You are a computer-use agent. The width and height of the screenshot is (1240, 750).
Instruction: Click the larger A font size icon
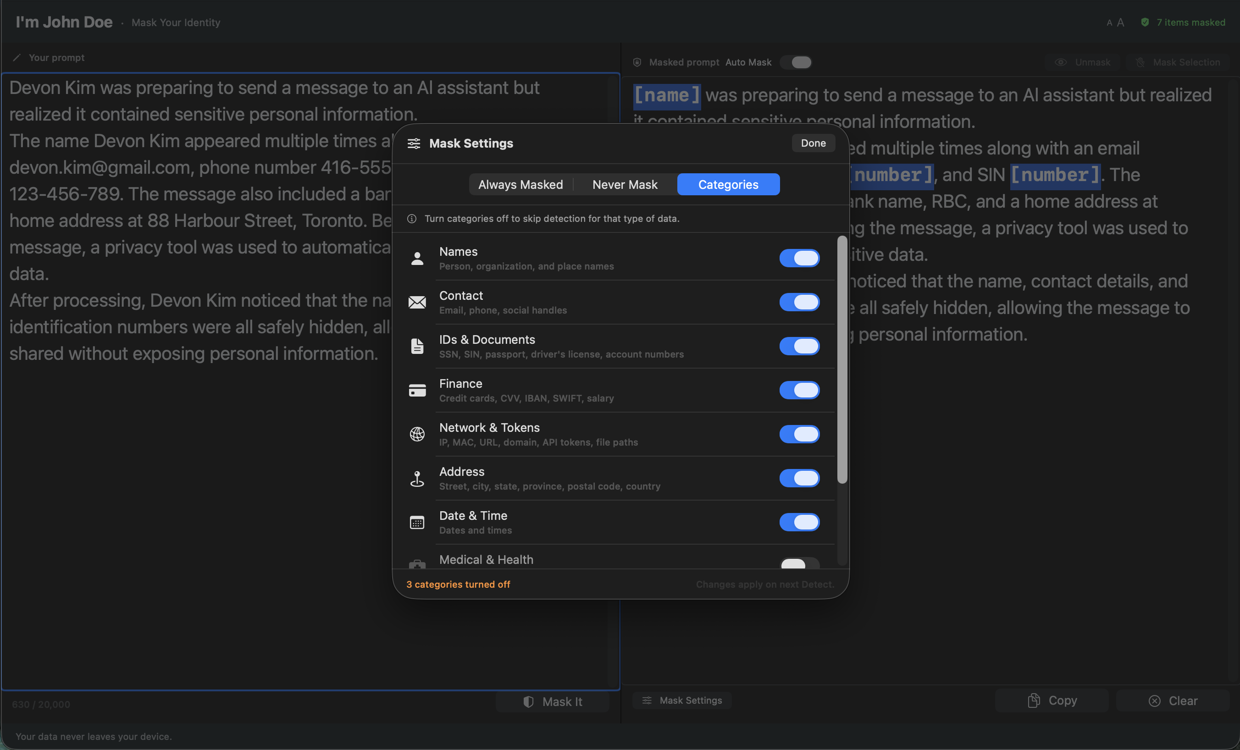pos(1120,22)
